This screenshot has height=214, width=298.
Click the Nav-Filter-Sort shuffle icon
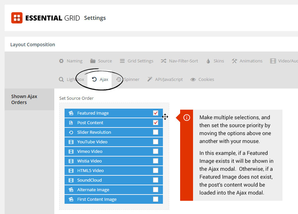point(164,61)
